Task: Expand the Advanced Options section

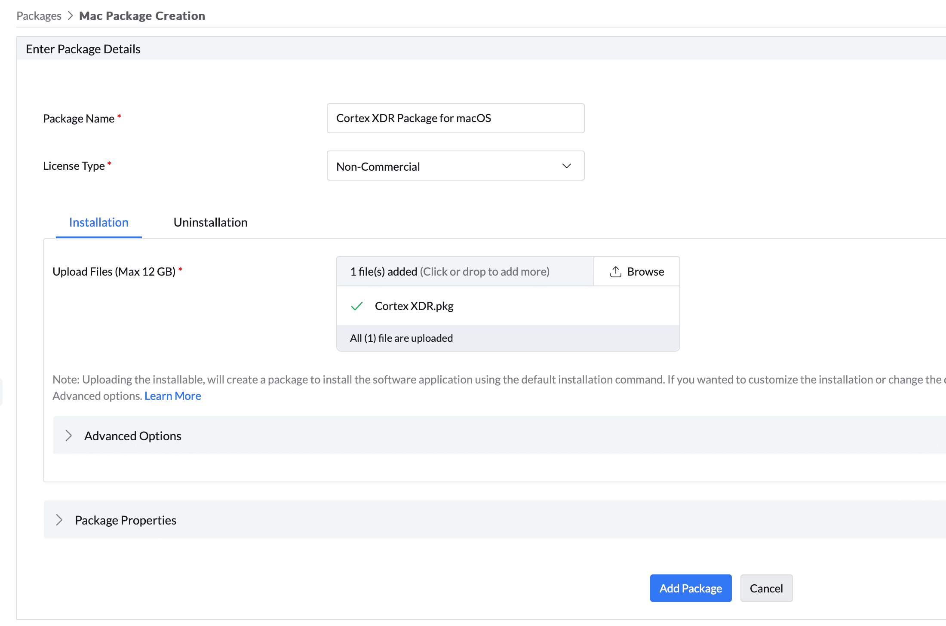Action: point(68,436)
